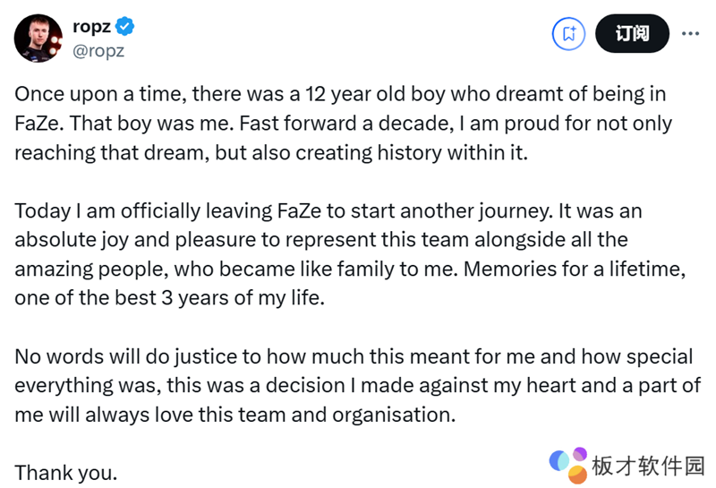The width and height of the screenshot is (716, 488).
Task: Click the line starting "everything was, this was a decision"
Action: point(355,386)
